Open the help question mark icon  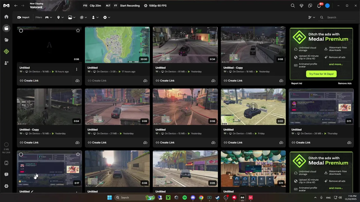(x=6, y=175)
